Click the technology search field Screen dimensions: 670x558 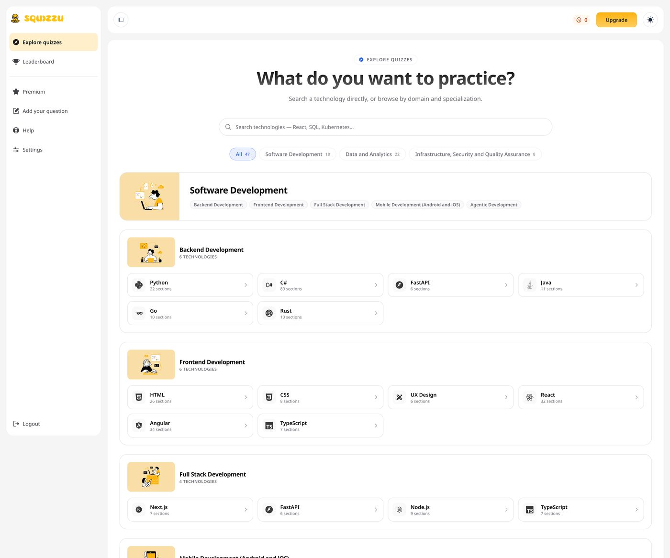pyautogui.click(x=385, y=127)
